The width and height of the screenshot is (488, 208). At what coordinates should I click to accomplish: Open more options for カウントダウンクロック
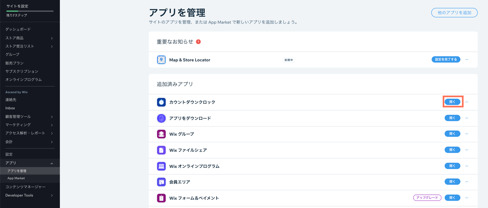467,102
